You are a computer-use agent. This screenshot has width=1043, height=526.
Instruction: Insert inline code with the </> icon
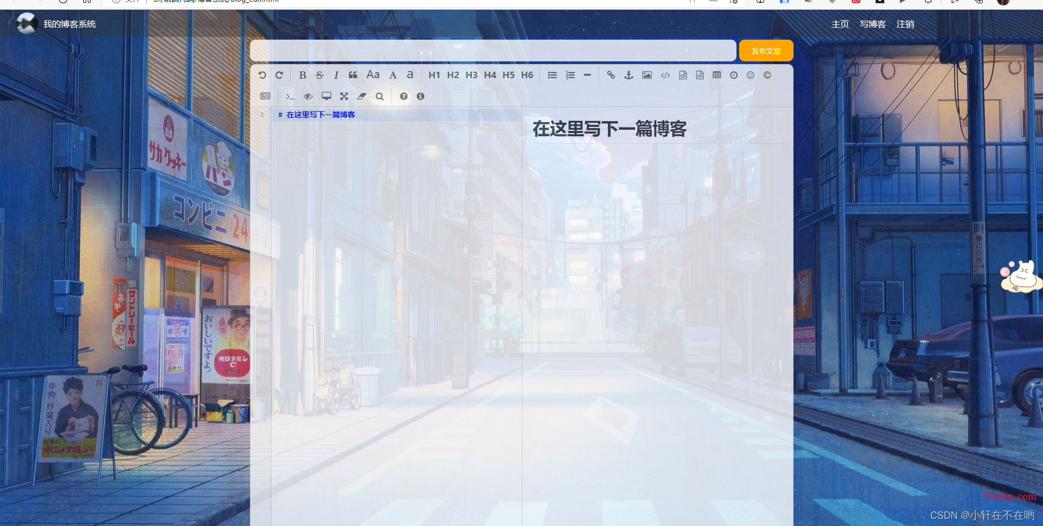tap(665, 75)
